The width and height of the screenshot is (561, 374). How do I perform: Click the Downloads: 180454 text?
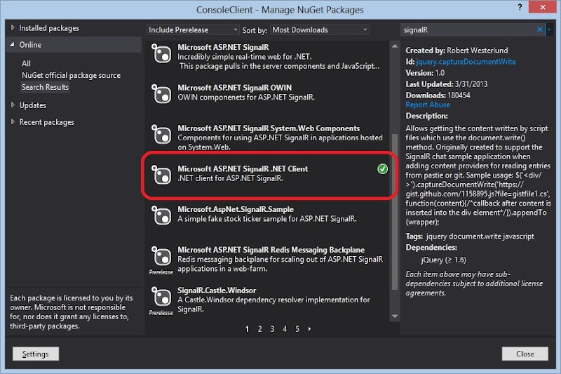pos(438,95)
